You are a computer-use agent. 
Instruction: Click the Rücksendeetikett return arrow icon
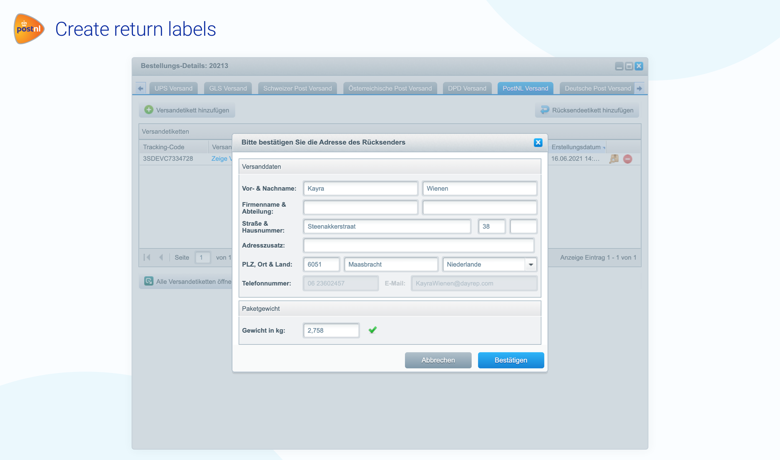[x=545, y=110]
